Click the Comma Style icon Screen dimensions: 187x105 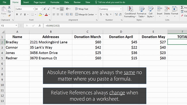coord(111,14)
